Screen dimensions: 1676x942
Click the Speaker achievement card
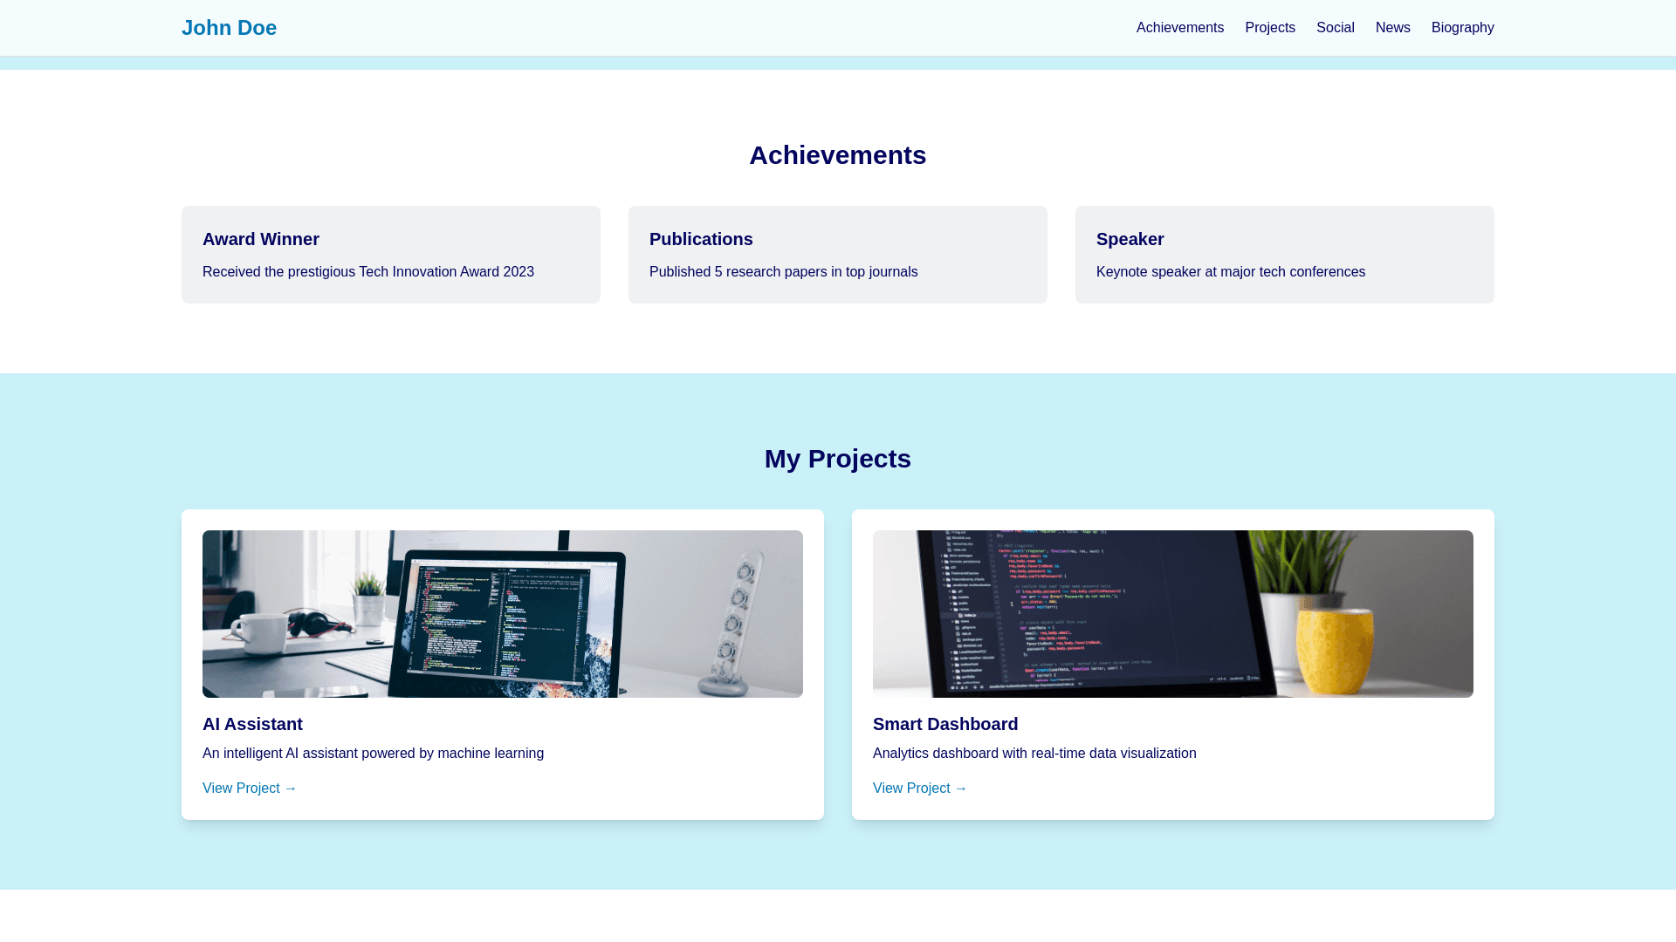click(1284, 254)
